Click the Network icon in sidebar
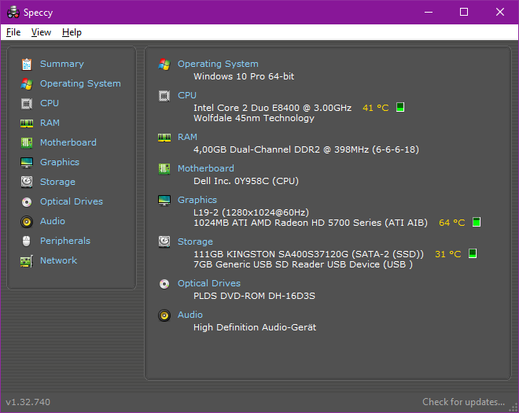The image size is (519, 413). (x=27, y=260)
